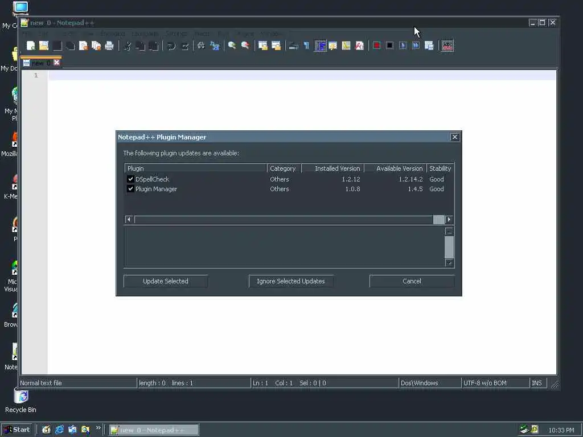Click the UTF-8 w/o BOM status field

tap(495, 383)
